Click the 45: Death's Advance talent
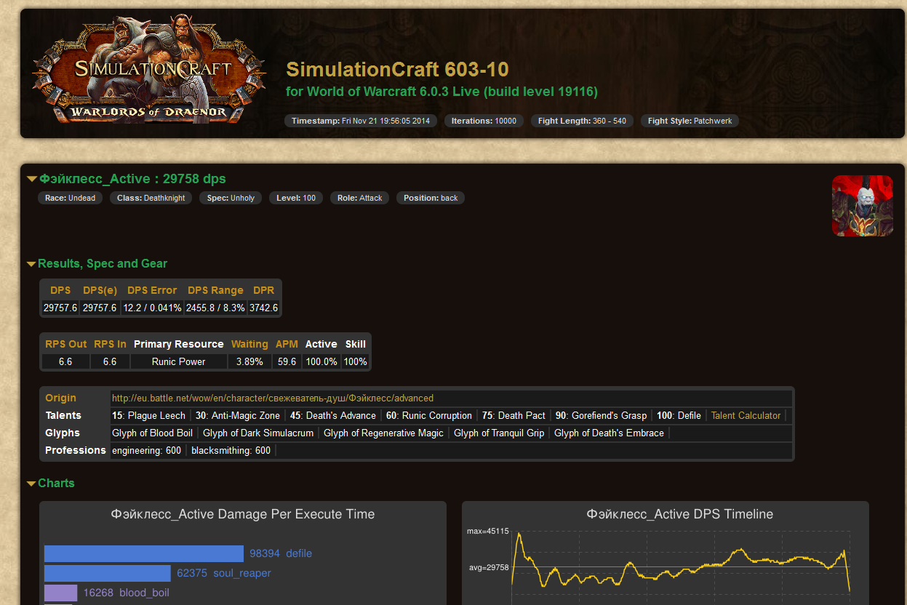Screen dimensions: 907x605 pos(333,416)
